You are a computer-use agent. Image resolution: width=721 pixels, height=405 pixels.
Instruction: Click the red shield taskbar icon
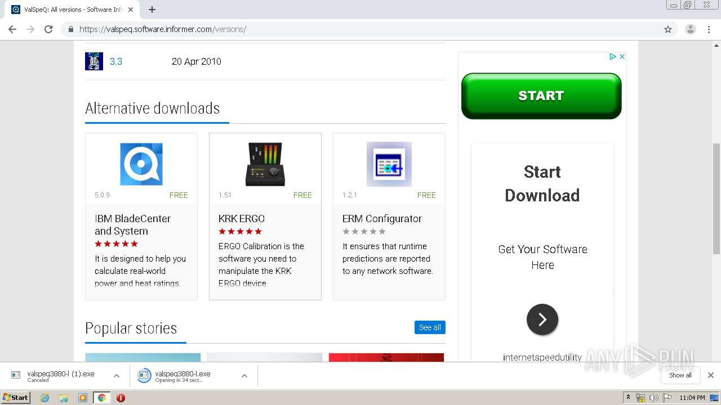(121, 398)
